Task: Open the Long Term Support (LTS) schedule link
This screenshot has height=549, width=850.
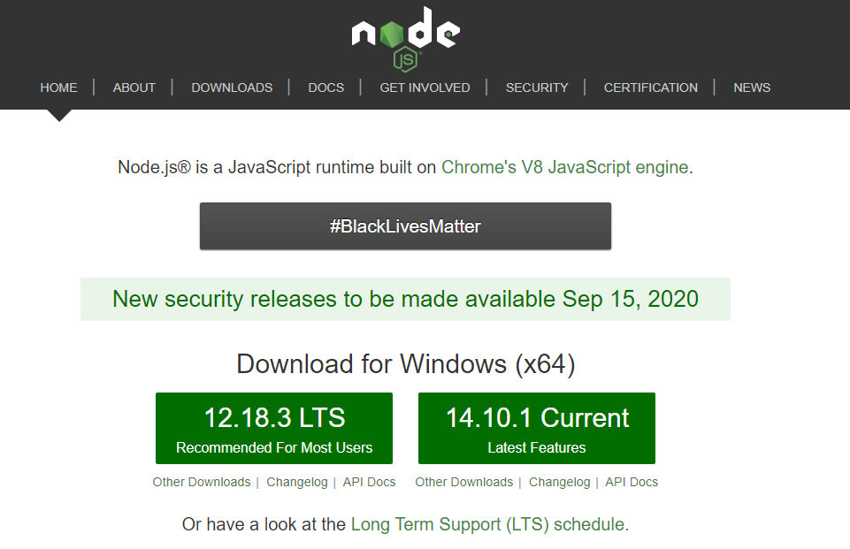Action: (x=488, y=524)
